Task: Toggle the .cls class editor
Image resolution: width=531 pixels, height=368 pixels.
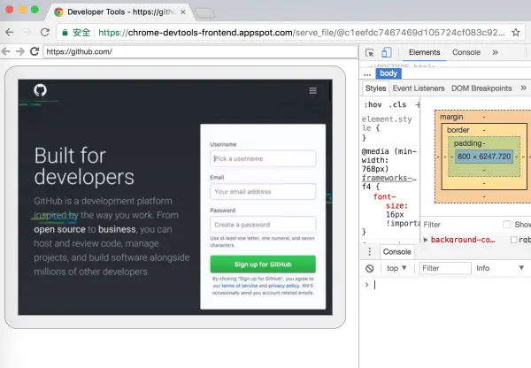Action: (397, 104)
